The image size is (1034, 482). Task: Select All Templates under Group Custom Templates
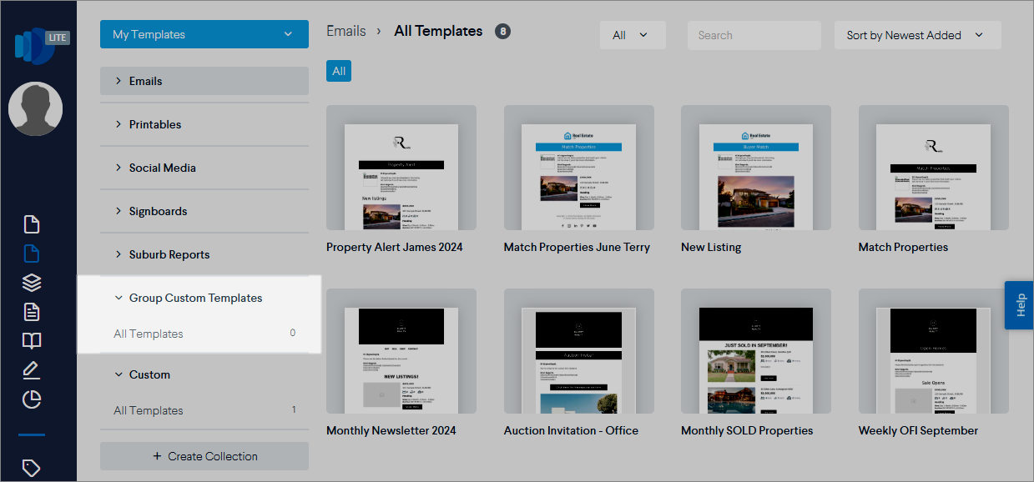(x=204, y=334)
